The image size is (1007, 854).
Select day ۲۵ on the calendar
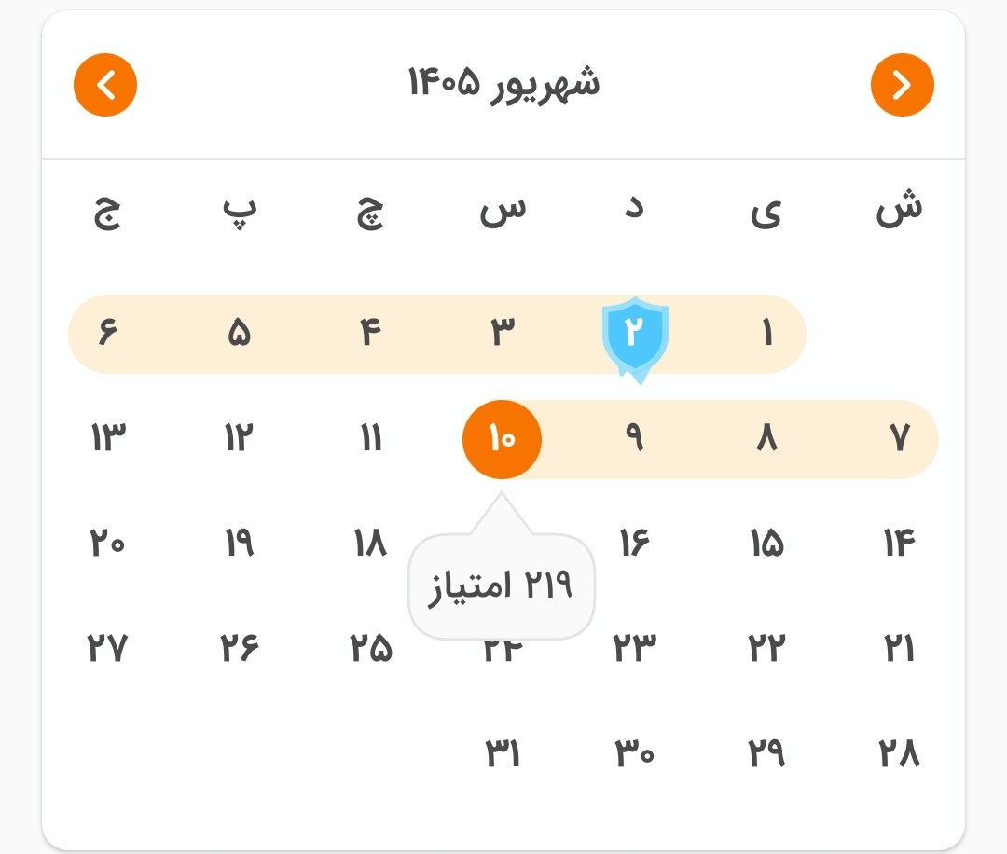click(371, 647)
